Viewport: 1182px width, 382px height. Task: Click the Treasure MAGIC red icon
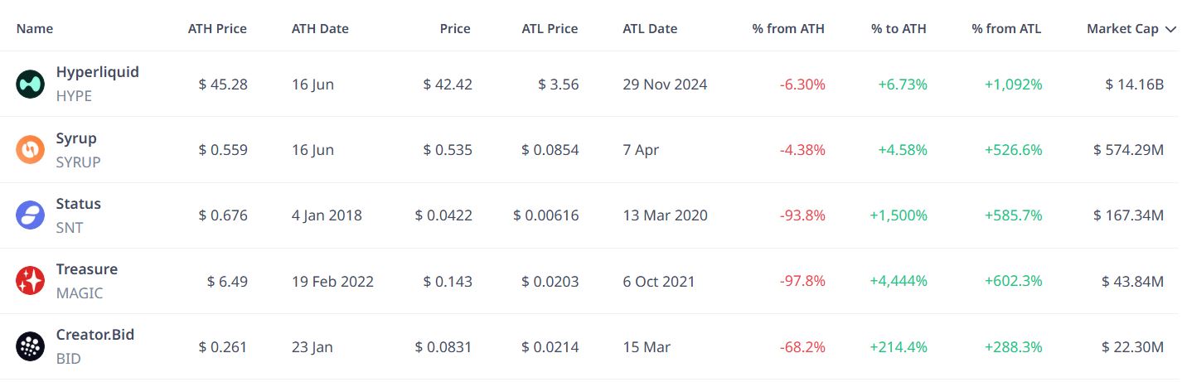tap(31, 281)
